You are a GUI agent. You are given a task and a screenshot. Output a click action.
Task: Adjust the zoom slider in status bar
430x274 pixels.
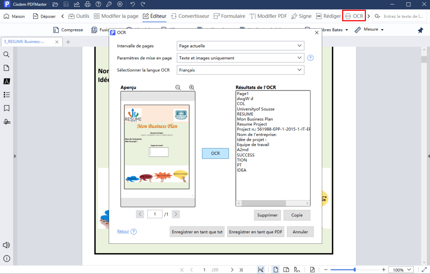point(355,270)
